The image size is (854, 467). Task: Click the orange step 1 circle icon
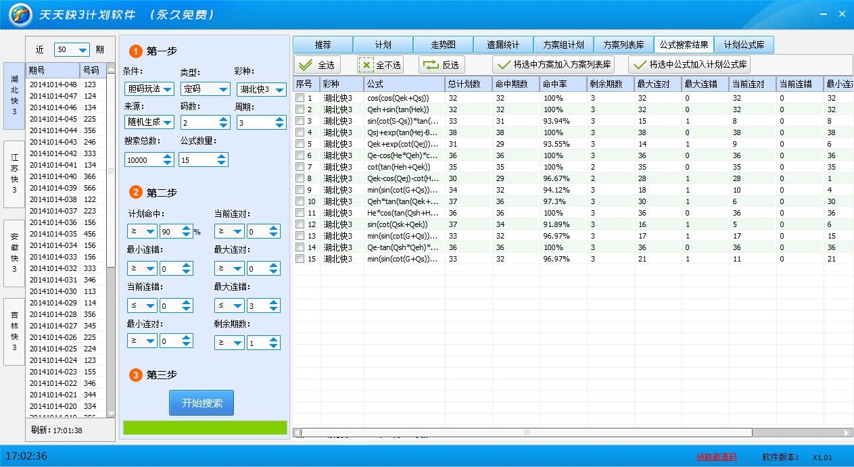[135, 51]
